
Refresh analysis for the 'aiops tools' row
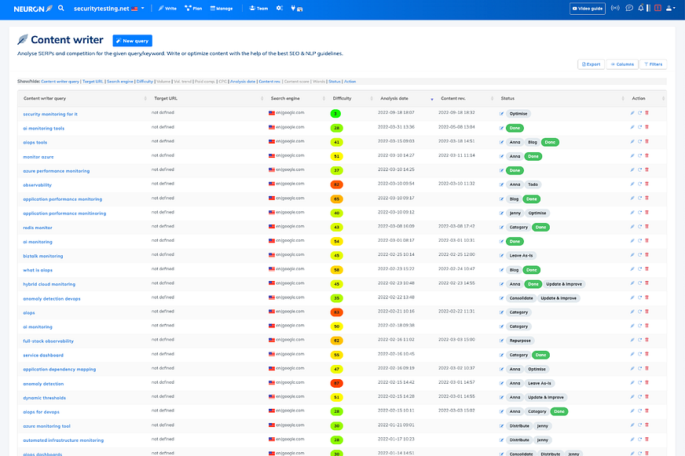coord(639,142)
